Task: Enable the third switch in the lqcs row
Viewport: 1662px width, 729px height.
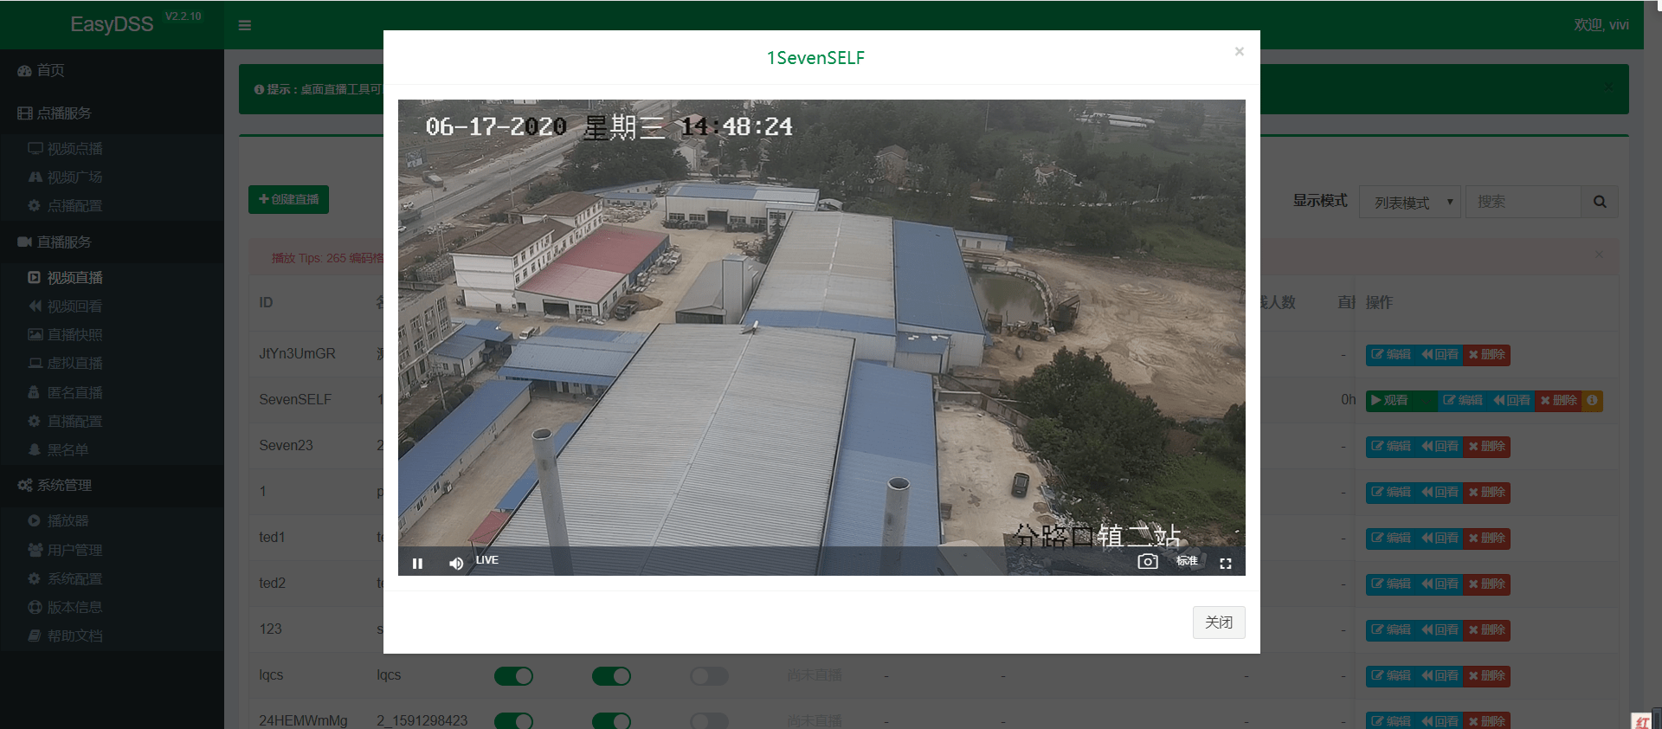Action: 709,676
